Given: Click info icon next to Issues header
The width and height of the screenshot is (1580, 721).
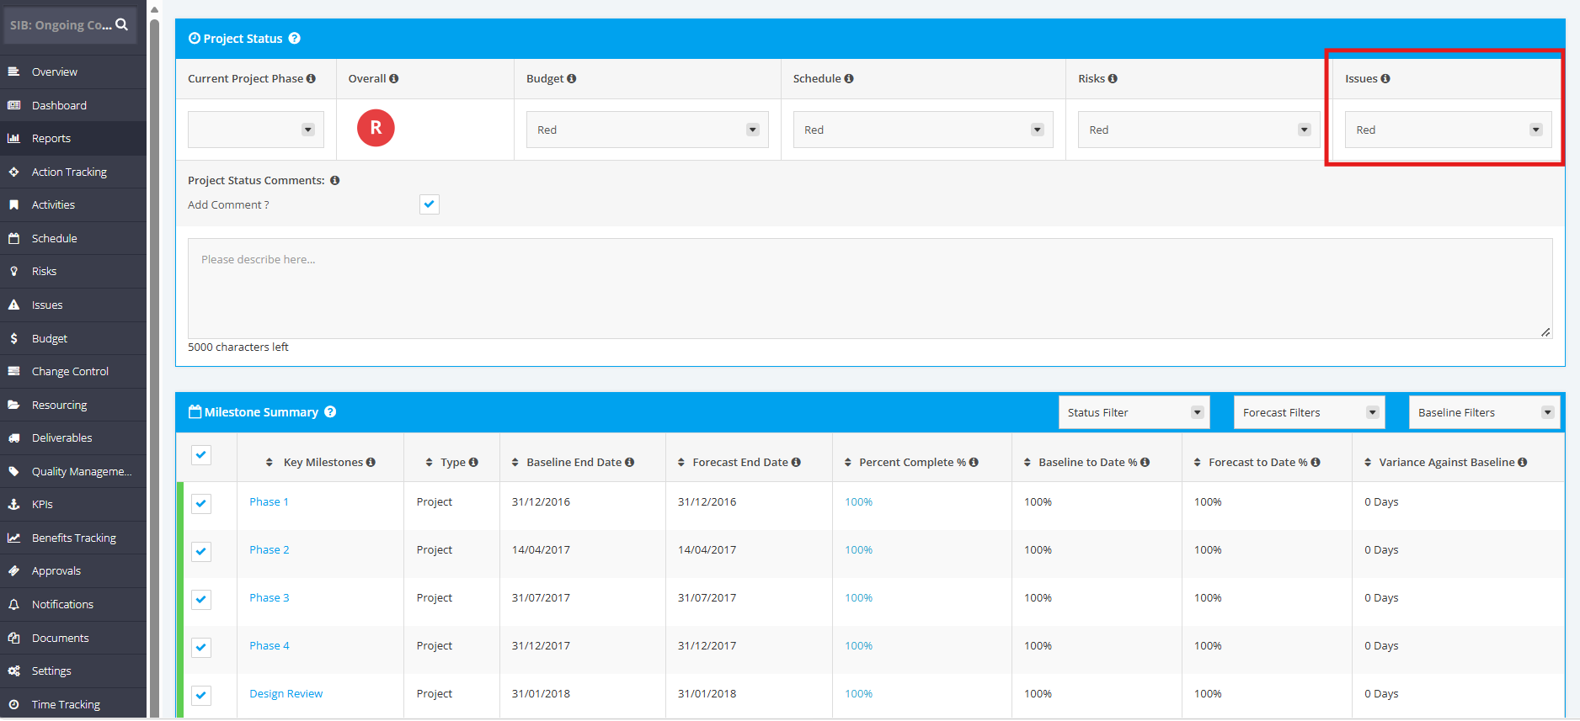Looking at the screenshot, I should 1385,78.
